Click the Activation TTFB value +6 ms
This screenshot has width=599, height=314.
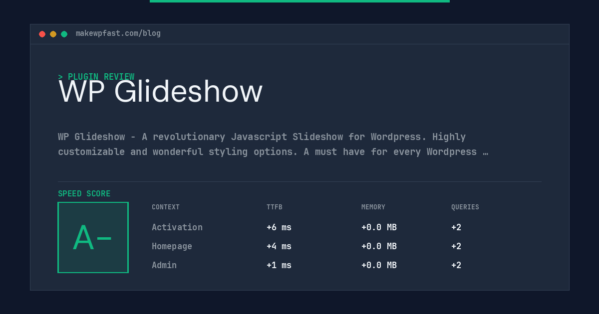click(x=279, y=227)
